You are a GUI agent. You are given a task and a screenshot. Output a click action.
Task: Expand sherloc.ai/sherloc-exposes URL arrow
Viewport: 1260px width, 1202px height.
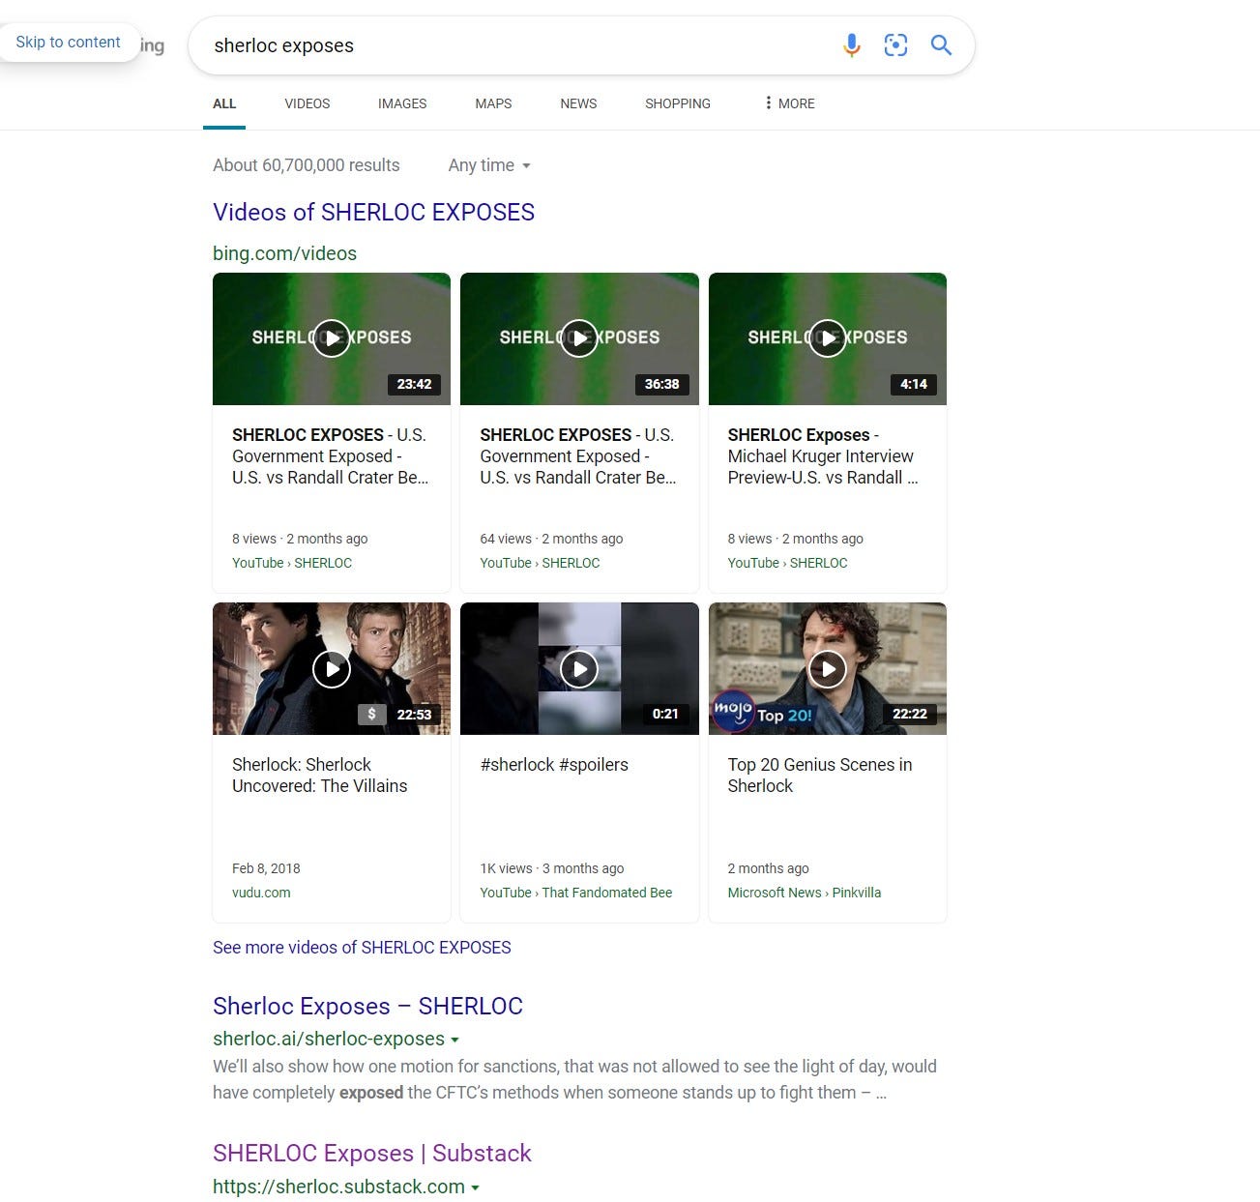tap(454, 1040)
